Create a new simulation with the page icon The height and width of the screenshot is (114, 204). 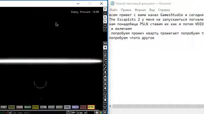click(x=69, y=112)
